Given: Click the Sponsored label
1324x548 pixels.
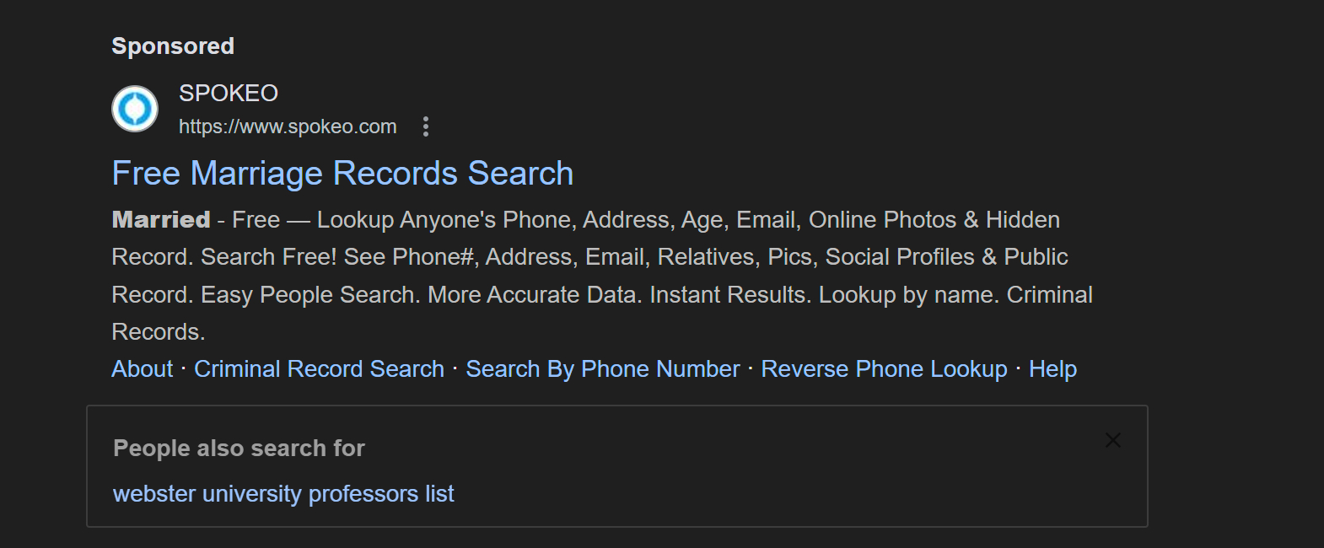Looking at the screenshot, I should click(x=172, y=46).
